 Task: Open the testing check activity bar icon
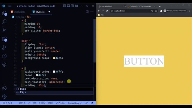click(4, 65)
